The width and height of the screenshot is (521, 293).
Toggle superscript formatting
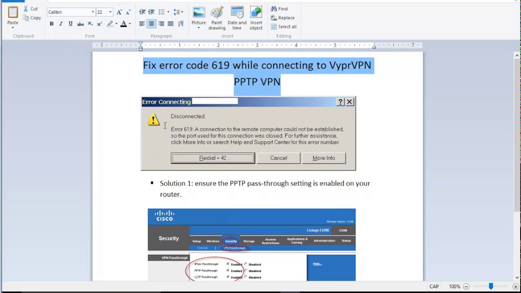[x=100, y=24]
